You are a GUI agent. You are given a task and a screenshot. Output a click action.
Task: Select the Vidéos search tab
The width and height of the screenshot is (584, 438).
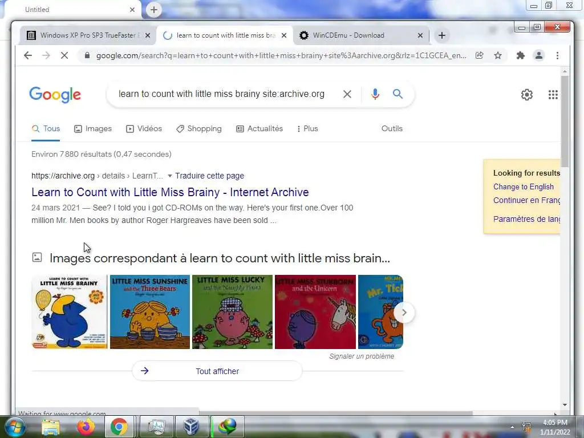144,128
